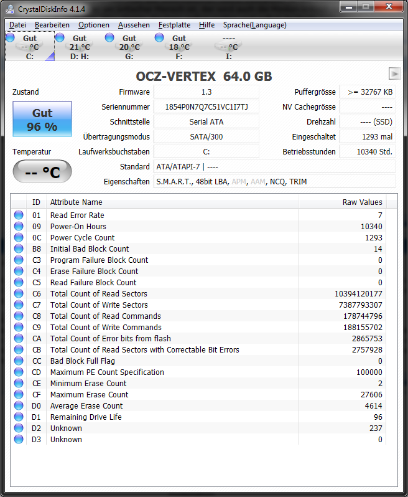Click the status icon for Total Count of Read Commands
This screenshot has width=408, height=497.
pyautogui.click(x=19, y=316)
